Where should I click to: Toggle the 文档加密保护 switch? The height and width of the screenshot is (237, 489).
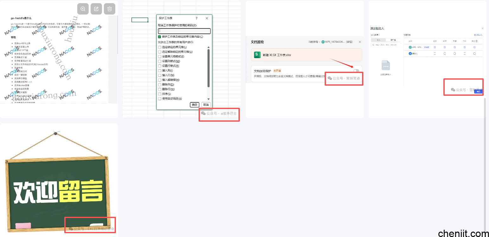(356, 71)
